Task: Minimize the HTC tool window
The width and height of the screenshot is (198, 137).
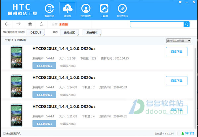Action: point(187,3)
